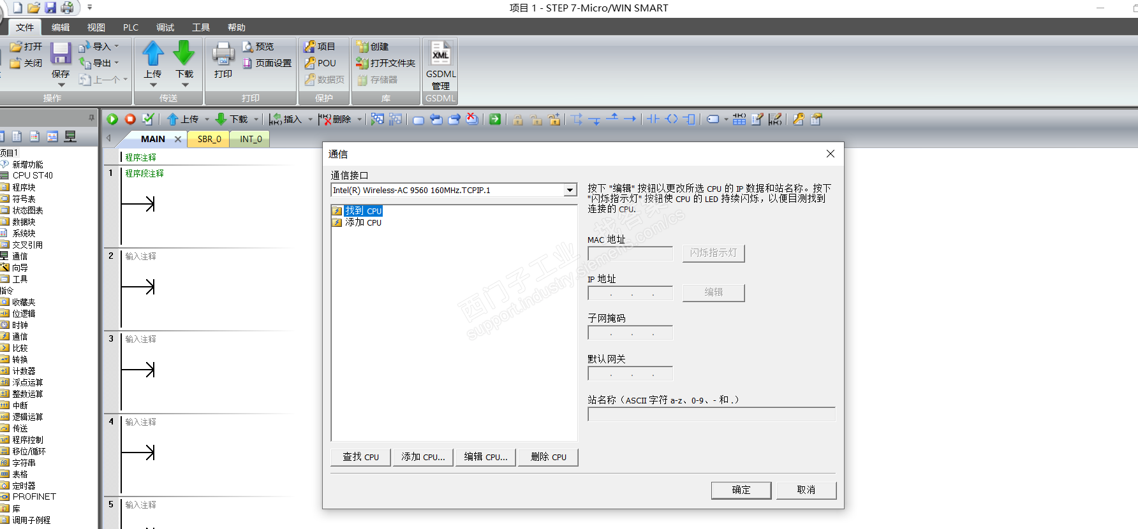Screen dimensions: 1138x529
Task: Click the save icon in quick access bar
Action: click(50, 8)
